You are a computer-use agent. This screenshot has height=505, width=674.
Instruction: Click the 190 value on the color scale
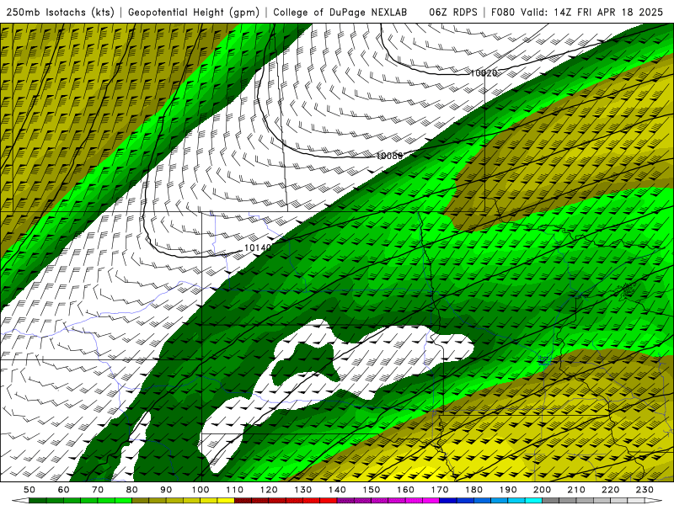[508, 490]
